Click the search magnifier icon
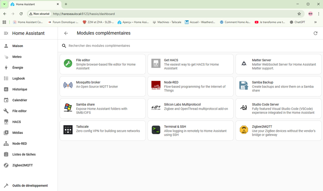Image resolution: width=323 pixels, height=191 pixels. tap(64, 46)
